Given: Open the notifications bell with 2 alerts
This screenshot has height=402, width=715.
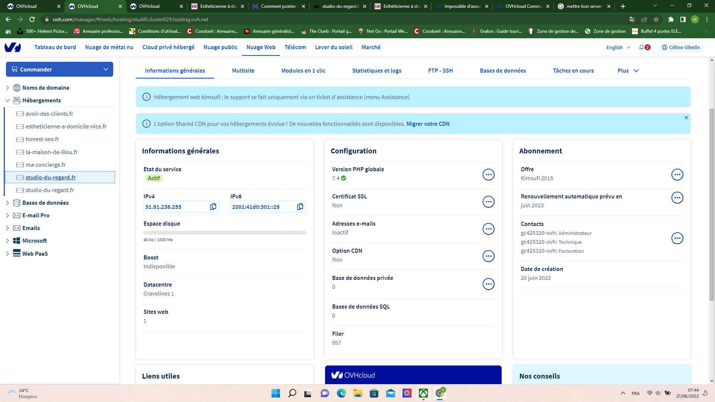Looking at the screenshot, I should point(645,47).
